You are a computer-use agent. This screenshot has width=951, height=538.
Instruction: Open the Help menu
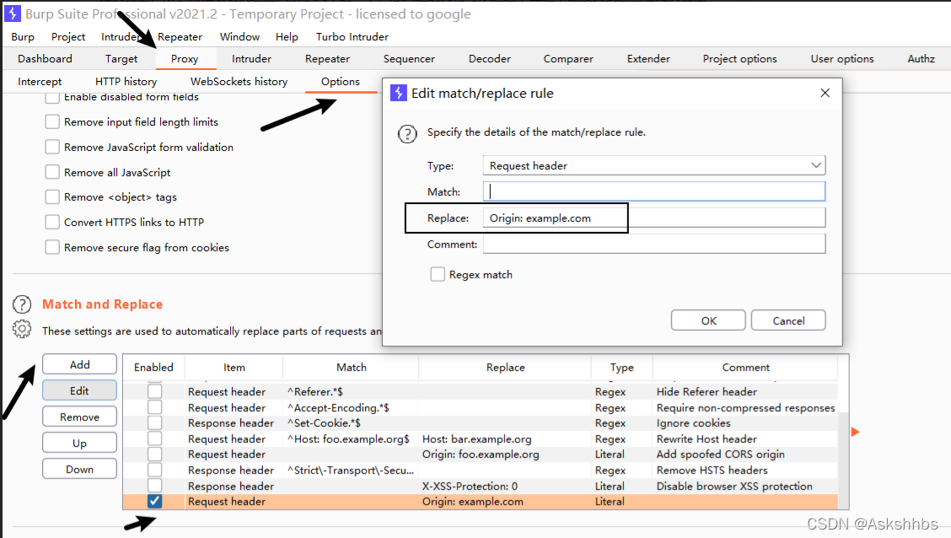coord(287,37)
